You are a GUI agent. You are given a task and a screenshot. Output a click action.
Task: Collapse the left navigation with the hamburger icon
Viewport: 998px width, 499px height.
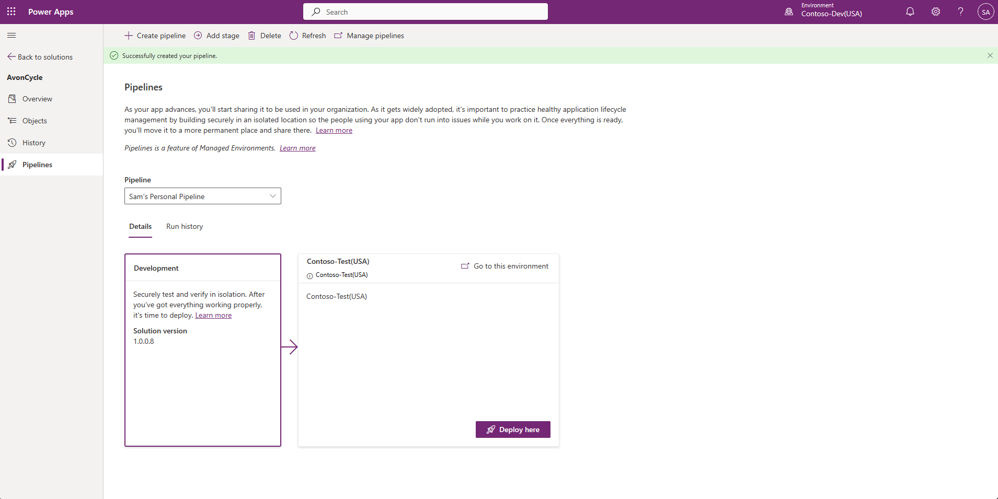11,35
